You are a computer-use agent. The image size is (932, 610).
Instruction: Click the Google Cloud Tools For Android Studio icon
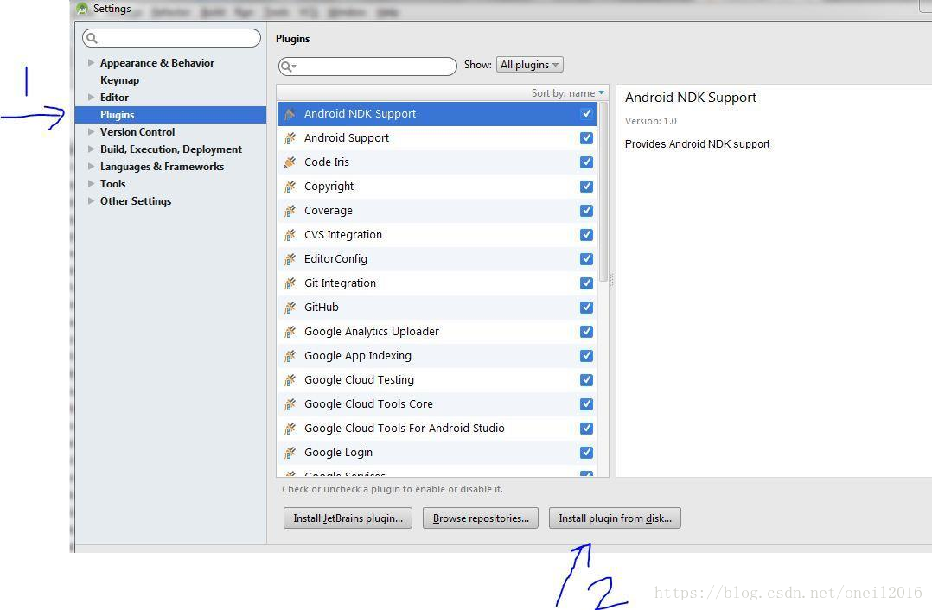click(x=290, y=429)
